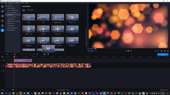Undo the last action
This screenshot has width=170, height=95.
pos(7,54)
